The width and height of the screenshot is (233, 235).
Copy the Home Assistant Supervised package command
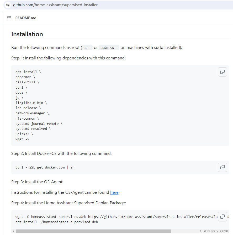222,217
